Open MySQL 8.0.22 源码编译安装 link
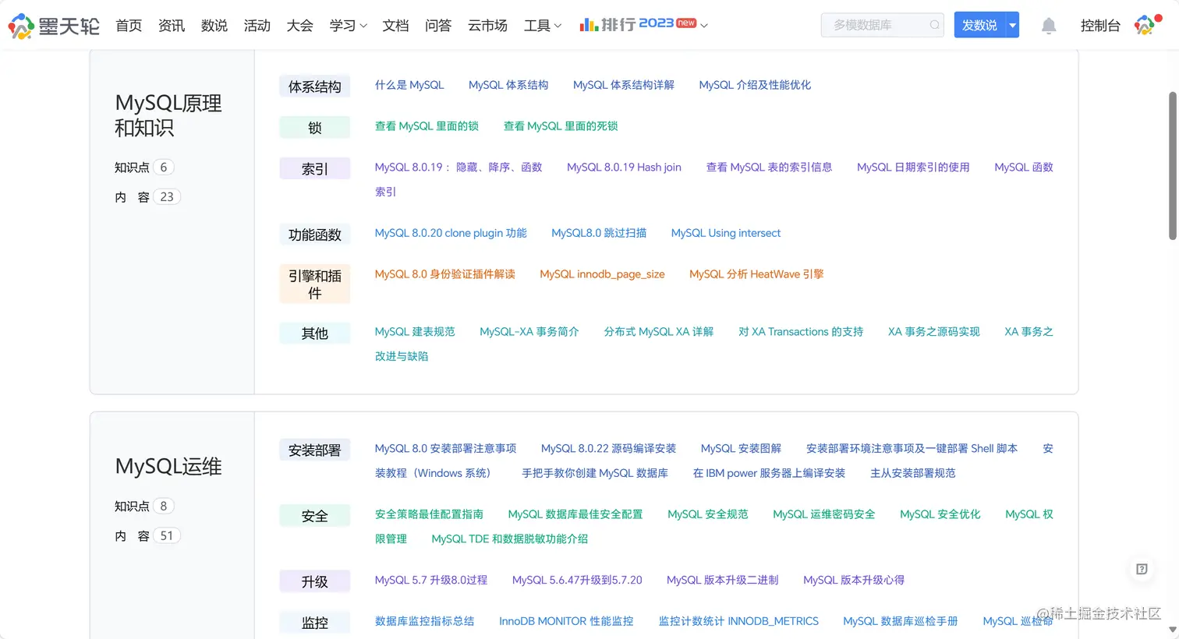The image size is (1179, 639). (608, 449)
